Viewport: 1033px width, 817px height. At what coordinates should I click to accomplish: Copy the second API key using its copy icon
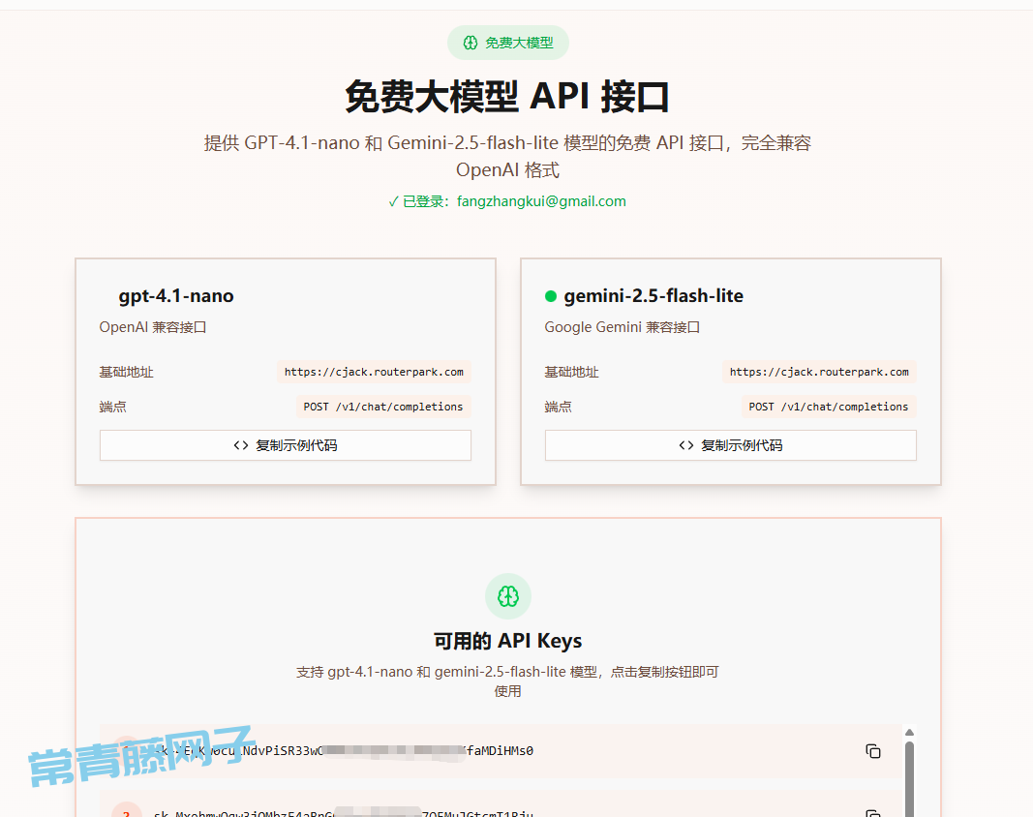tap(873, 813)
